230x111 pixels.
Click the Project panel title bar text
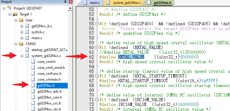[x=6, y=2]
